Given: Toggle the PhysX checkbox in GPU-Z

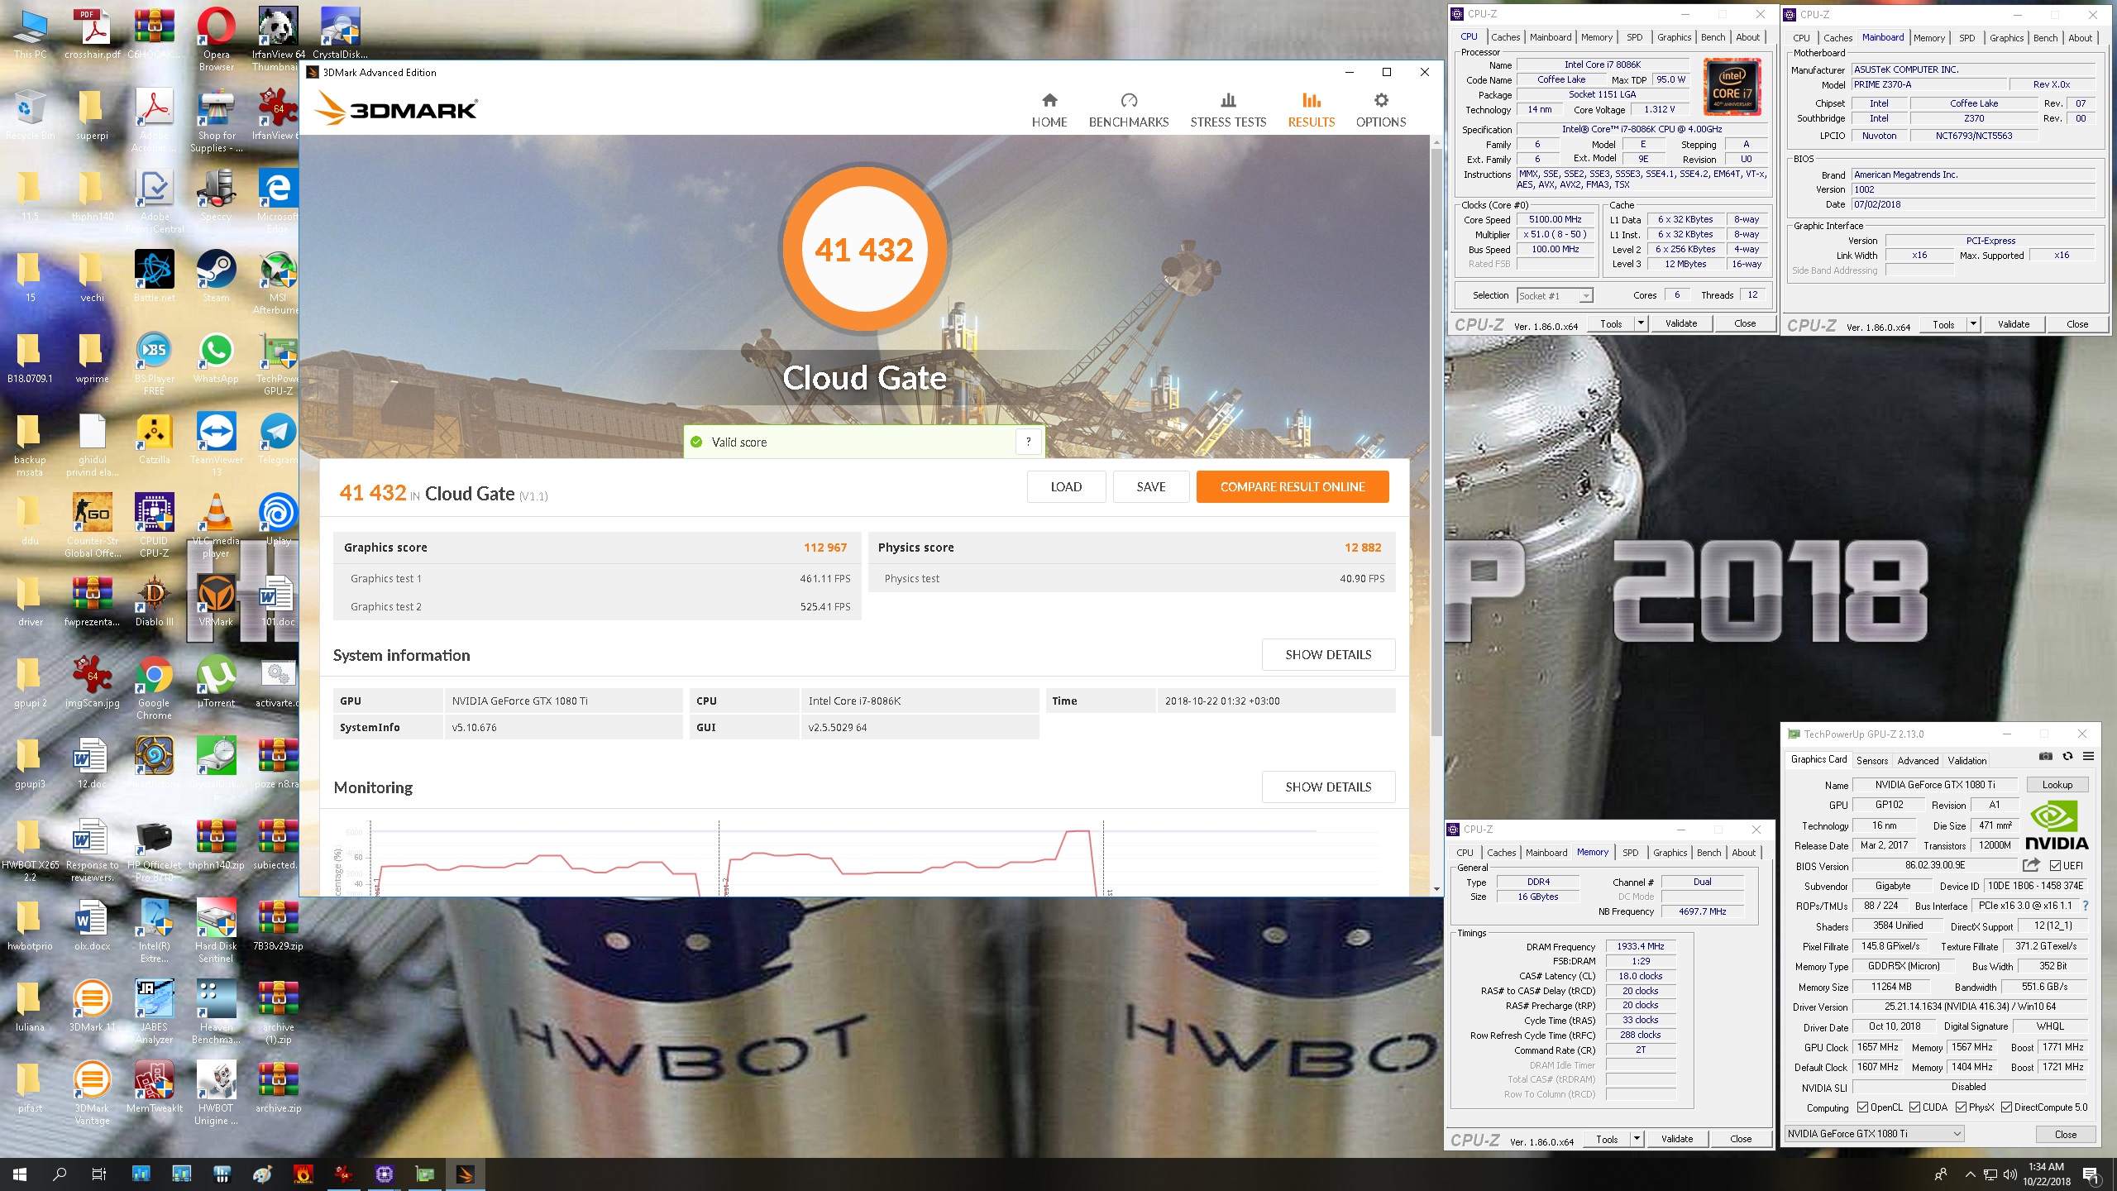Looking at the screenshot, I should 1960,1107.
